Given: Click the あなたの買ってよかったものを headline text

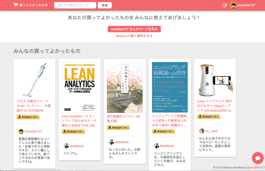Looking at the screenshot, I should pyautogui.click(x=134, y=18).
